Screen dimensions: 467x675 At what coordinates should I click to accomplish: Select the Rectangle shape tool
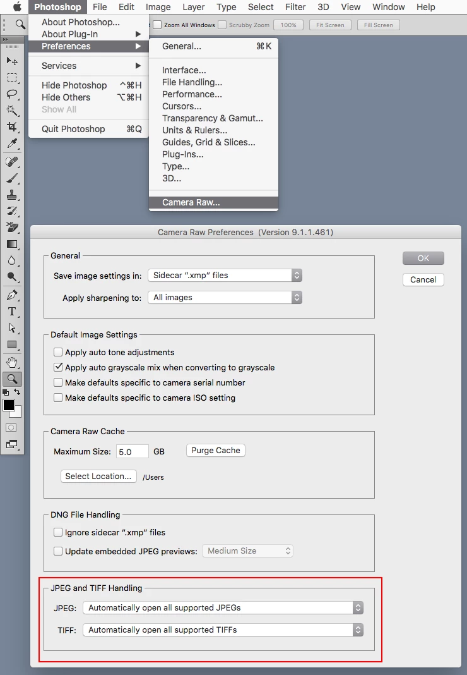[x=12, y=344]
